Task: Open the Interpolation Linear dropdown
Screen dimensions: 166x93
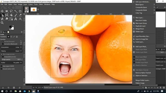Action: click(x=11, y=47)
